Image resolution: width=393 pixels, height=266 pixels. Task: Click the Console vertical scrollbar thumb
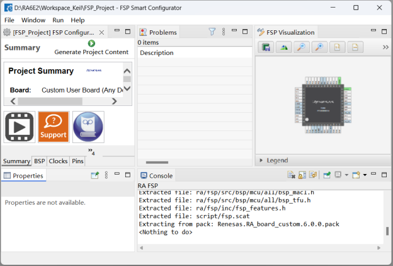(x=387, y=231)
